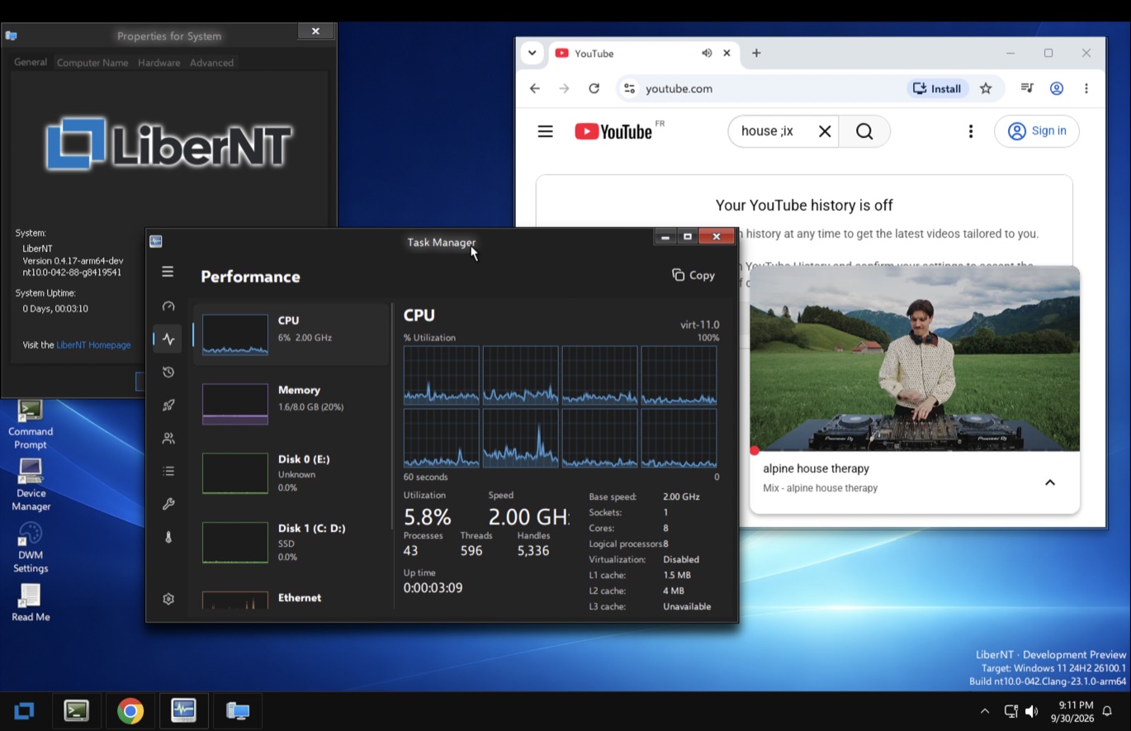This screenshot has height=731, width=1131.
Task: Open Chrome media controls icon
Action: (1027, 88)
